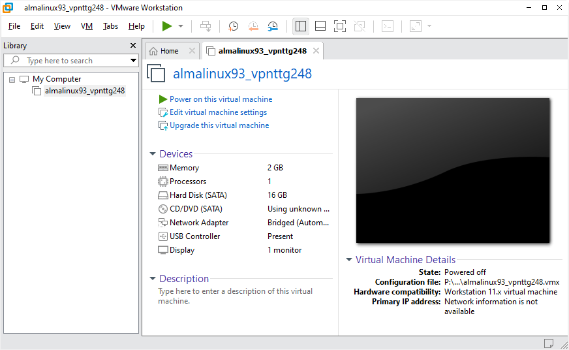This screenshot has width=569, height=350.
Task: Click the Hard Disk (SATA) icon
Action: tap(163, 195)
